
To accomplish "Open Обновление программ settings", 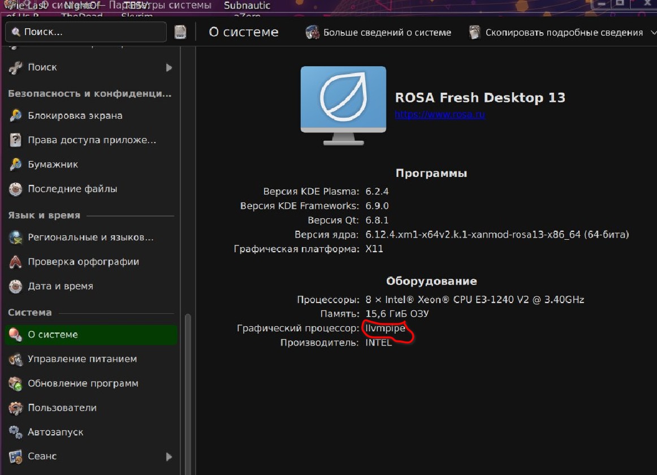I will point(91,383).
